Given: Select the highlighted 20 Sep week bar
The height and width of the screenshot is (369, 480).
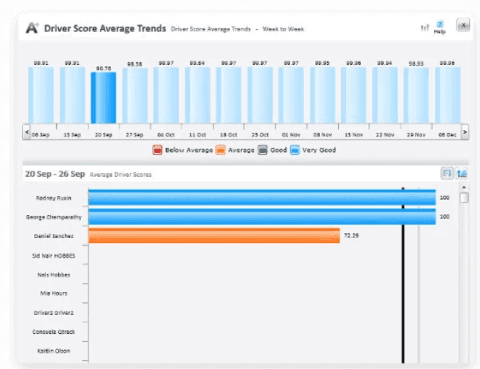Looking at the screenshot, I should (x=104, y=97).
